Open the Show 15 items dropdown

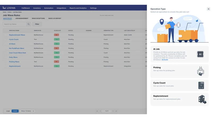coord(28,111)
